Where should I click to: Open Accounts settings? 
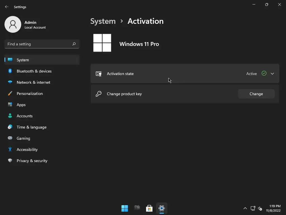point(42,116)
